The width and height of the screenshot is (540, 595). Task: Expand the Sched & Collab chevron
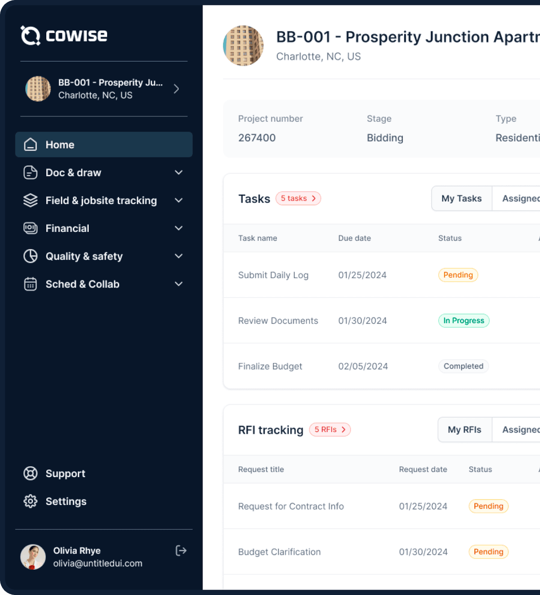click(179, 284)
